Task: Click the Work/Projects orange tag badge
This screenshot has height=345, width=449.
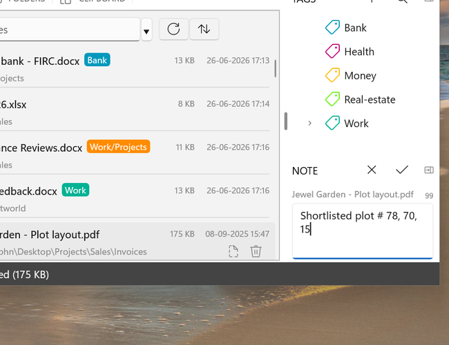Action: coord(118,147)
